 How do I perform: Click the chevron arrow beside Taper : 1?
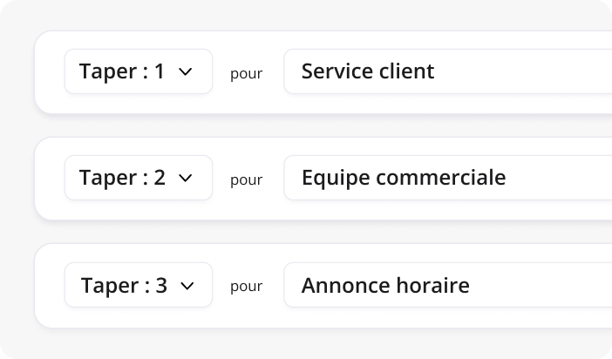point(185,72)
